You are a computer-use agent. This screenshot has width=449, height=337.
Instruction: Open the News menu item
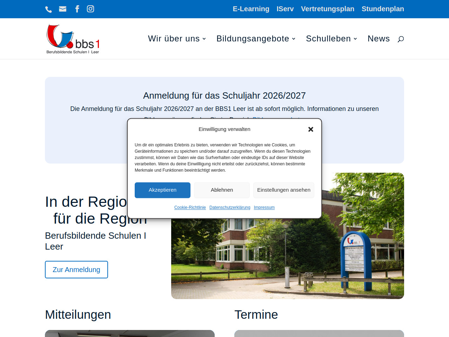click(378, 39)
